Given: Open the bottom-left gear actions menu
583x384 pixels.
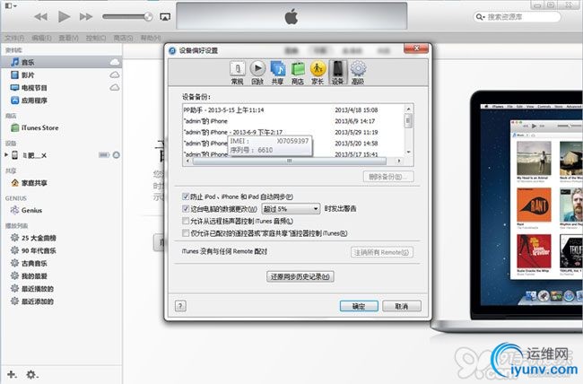Looking at the screenshot, I should [32, 374].
